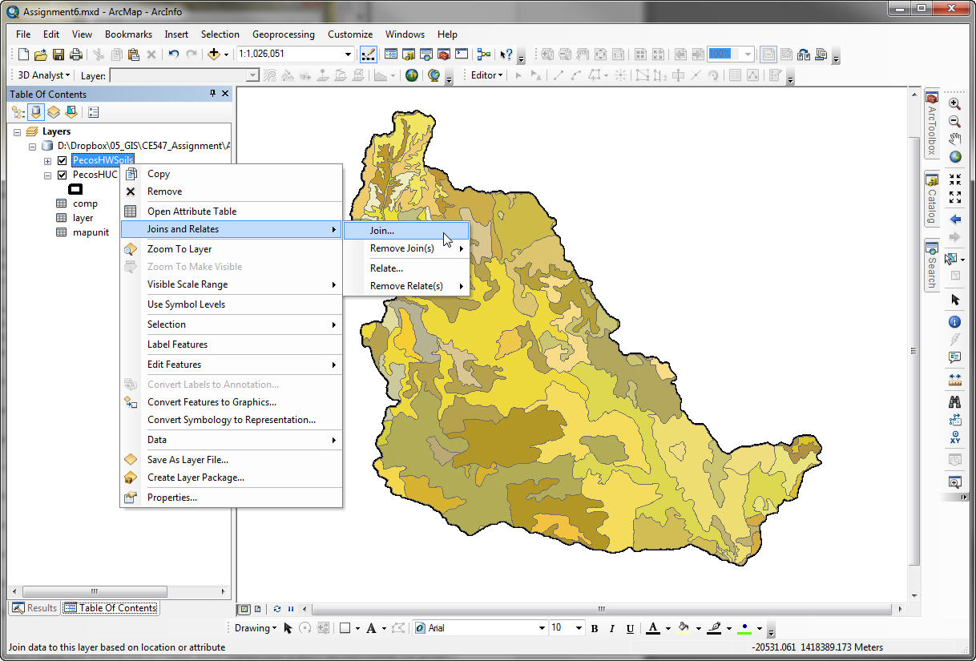
Task: Expand the PecosHWSoils layer tree node
Action: point(47,161)
